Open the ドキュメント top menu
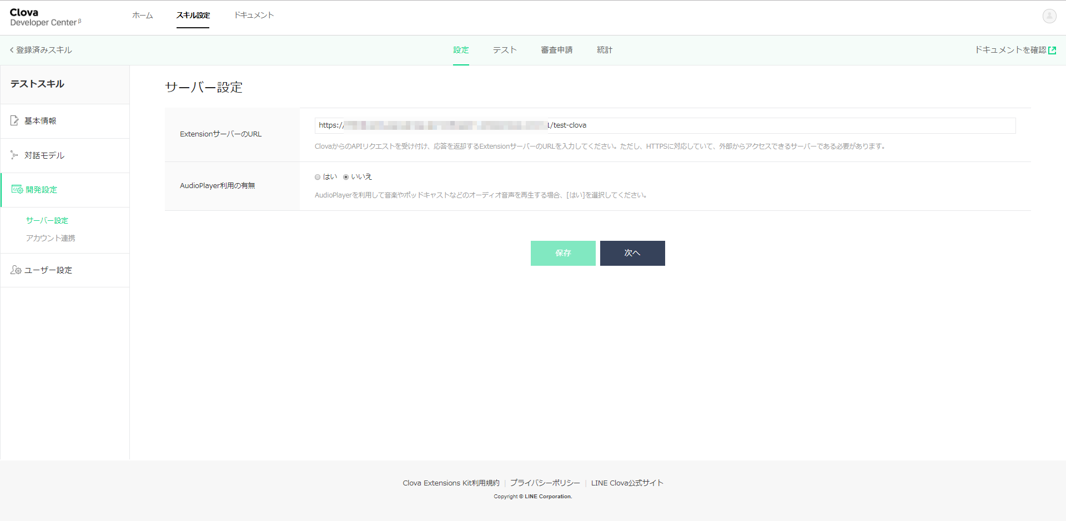Viewport: 1066px width, 521px height. coord(254,16)
